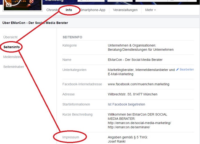Select Seiteninfo in the sidebar
Image resolution: width=200 pixels, height=144 pixels.
coord(11,47)
